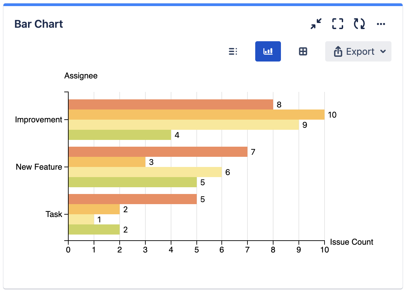This screenshot has width=406, height=292.
Task: Toggle the active bar chart display mode off
Action: click(x=268, y=51)
